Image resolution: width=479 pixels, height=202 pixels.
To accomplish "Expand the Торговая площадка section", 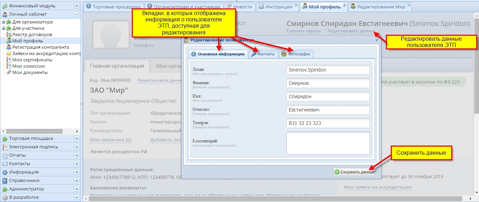I will 77,139.
